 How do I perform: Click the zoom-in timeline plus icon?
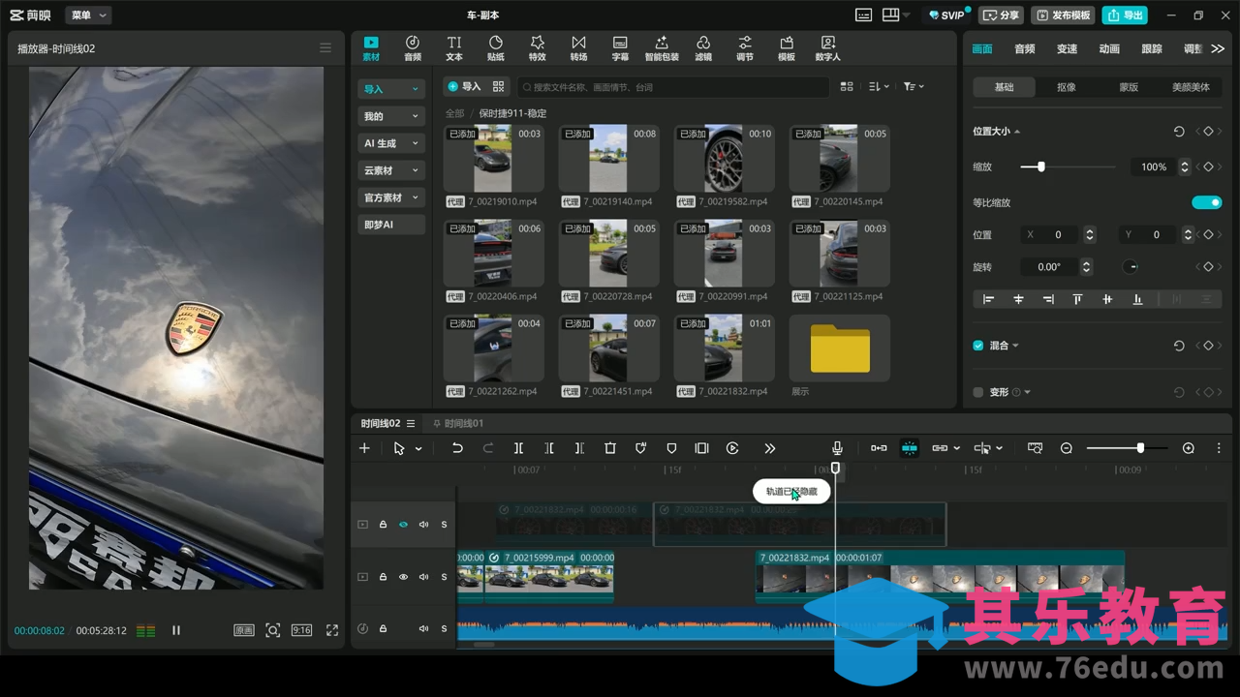coord(1189,448)
